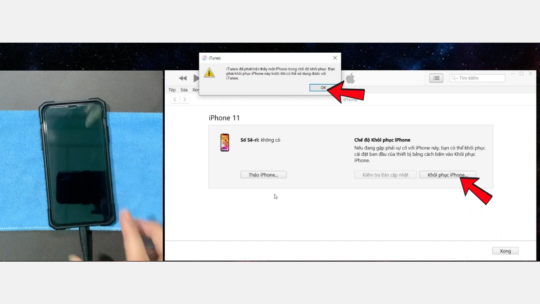This screenshot has height=304, width=540.
Task: Click the "Số Sê-ri: không có" text
Action: (260, 140)
